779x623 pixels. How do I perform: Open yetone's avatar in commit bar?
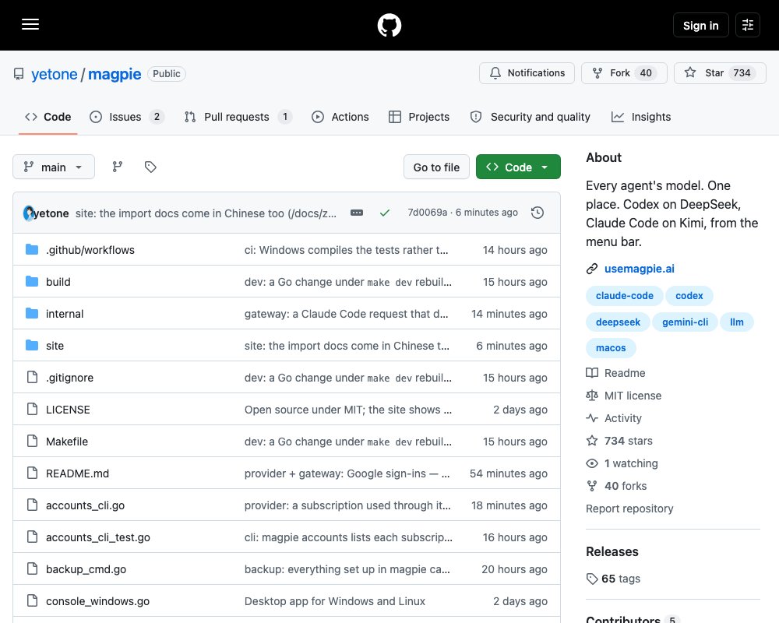(x=29, y=213)
